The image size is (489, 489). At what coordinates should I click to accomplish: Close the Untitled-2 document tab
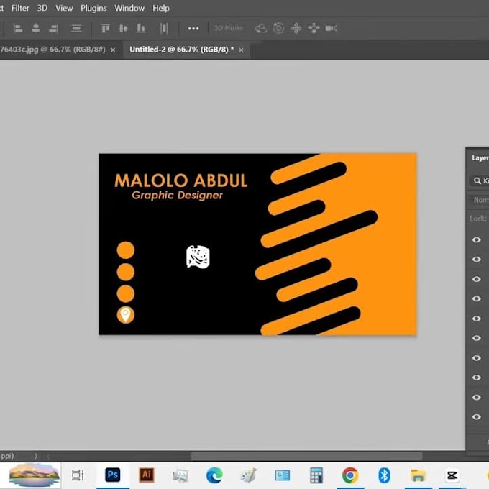coord(241,50)
